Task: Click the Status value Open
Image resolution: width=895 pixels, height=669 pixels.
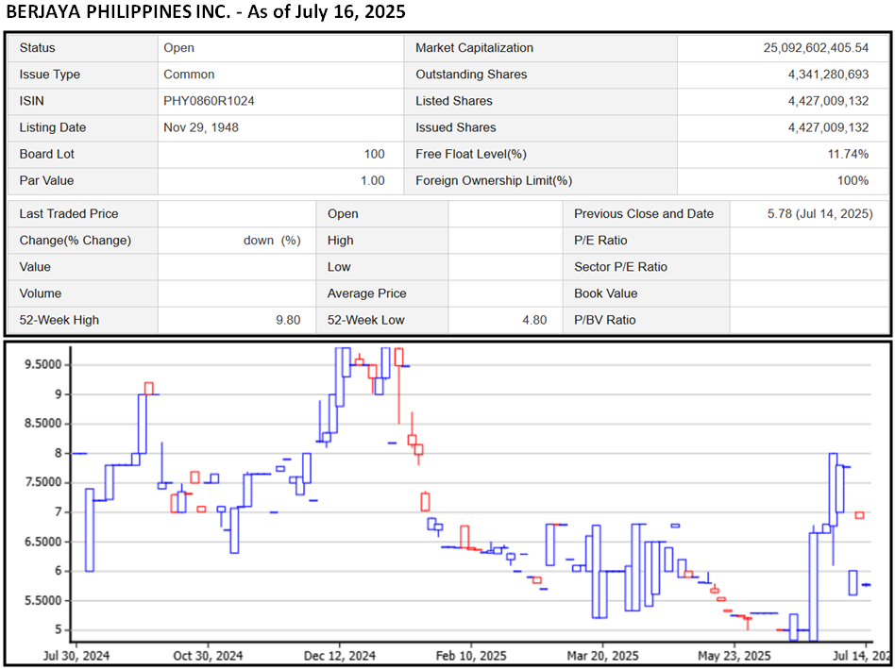Action: click(x=178, y=48)
